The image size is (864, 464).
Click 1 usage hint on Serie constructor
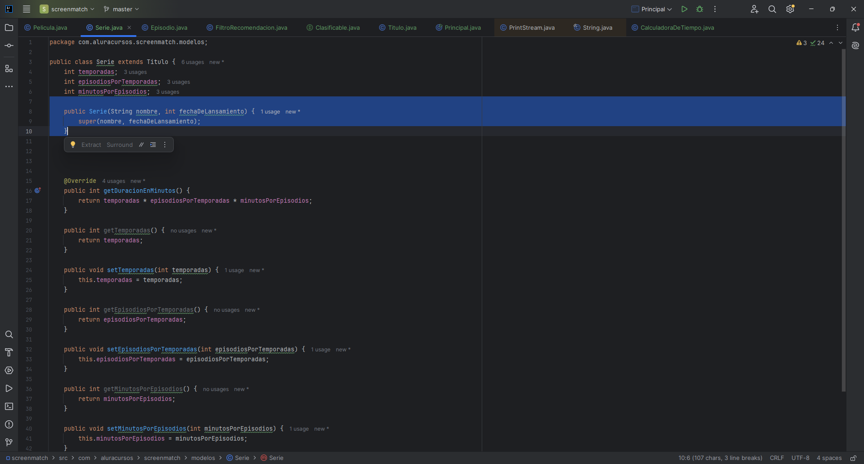coord(270,112)
